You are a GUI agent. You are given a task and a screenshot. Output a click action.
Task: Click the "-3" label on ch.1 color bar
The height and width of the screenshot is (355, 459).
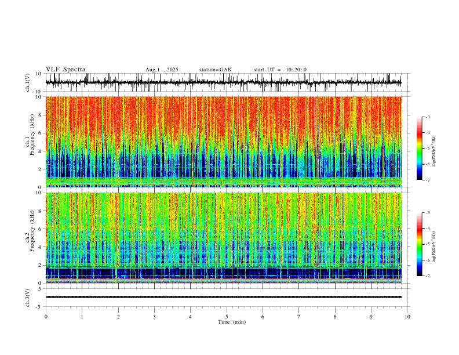[x=427, y=117]
